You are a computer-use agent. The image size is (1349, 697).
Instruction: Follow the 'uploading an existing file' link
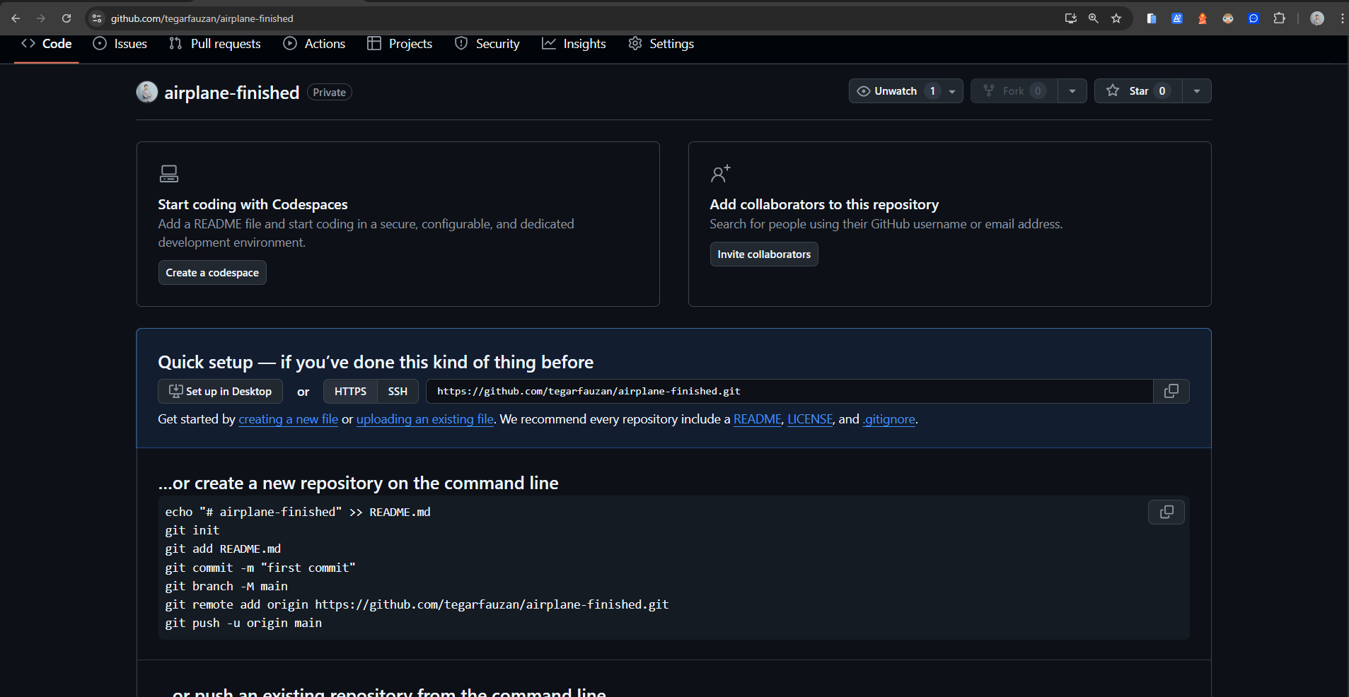point(425,419)
